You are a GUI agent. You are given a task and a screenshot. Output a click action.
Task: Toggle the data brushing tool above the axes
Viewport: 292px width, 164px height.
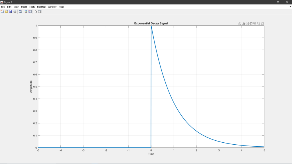click(x=244, y=24)
